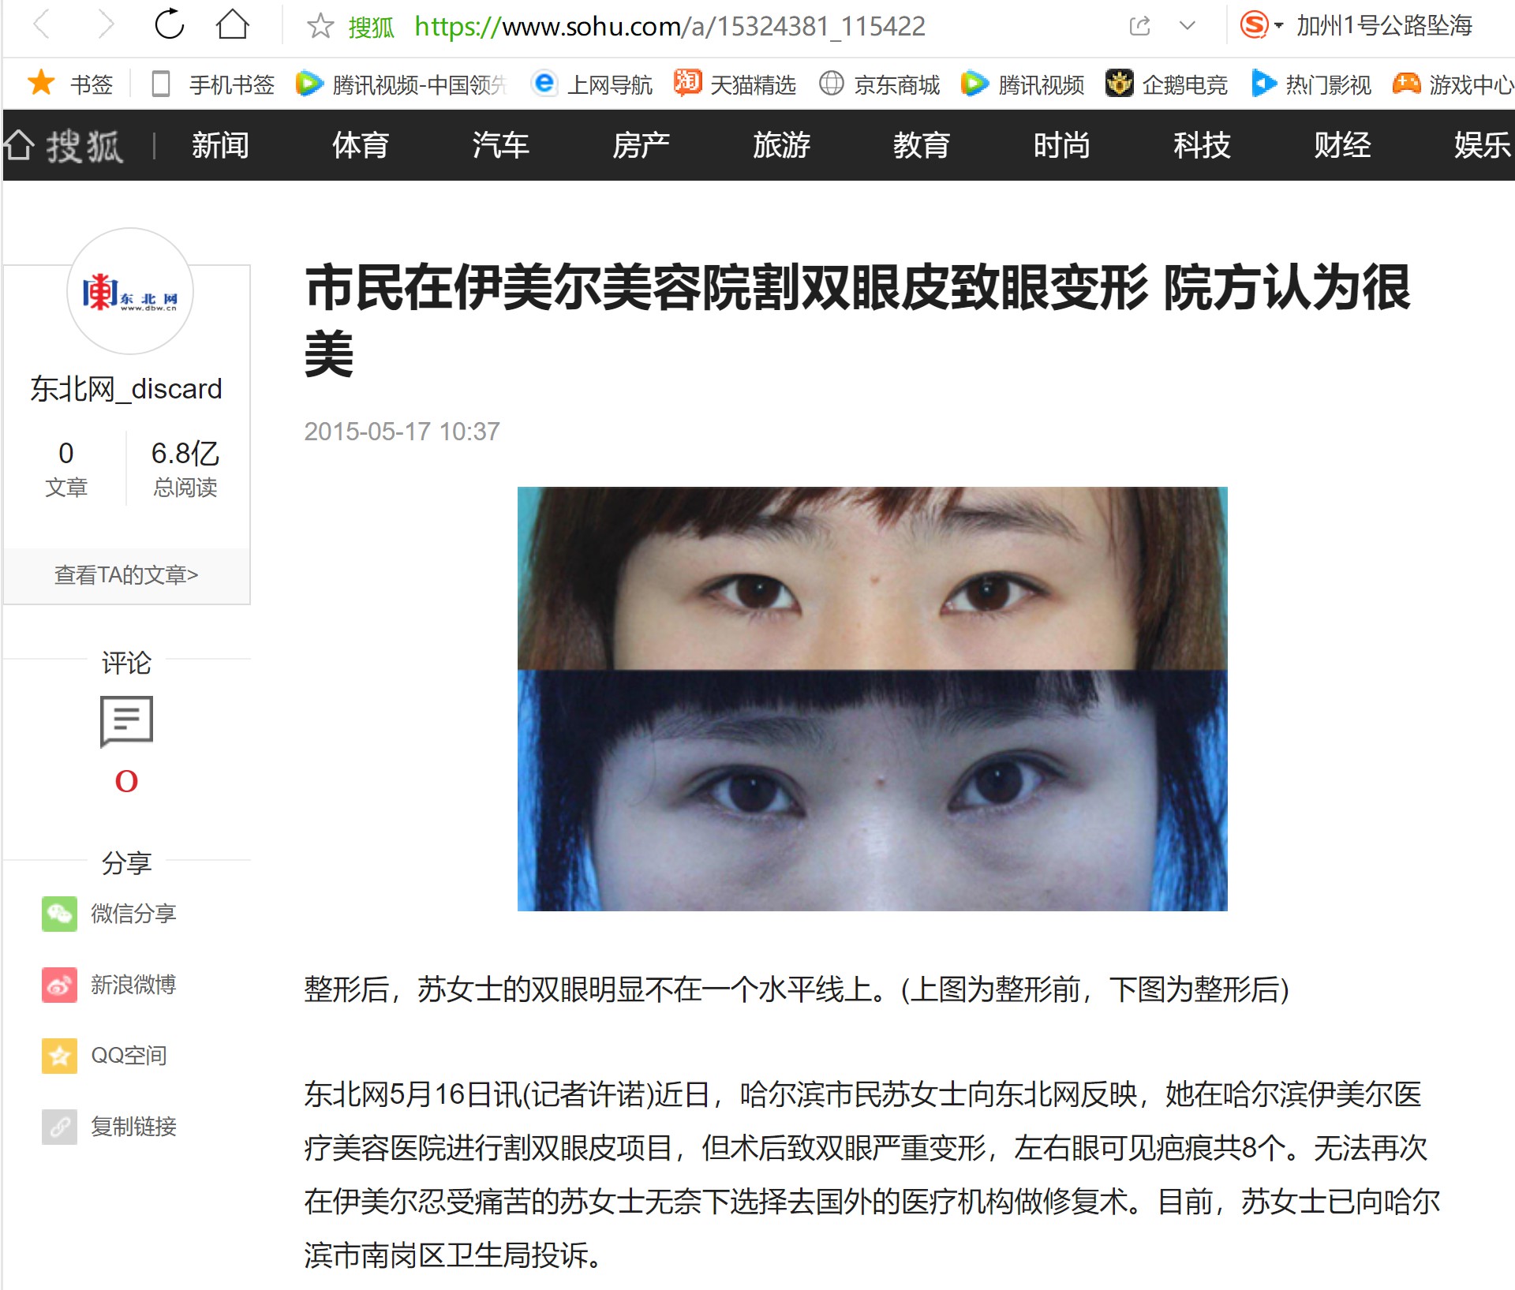
Task: Open the 新闻 channel
Action: coord(220,145)
